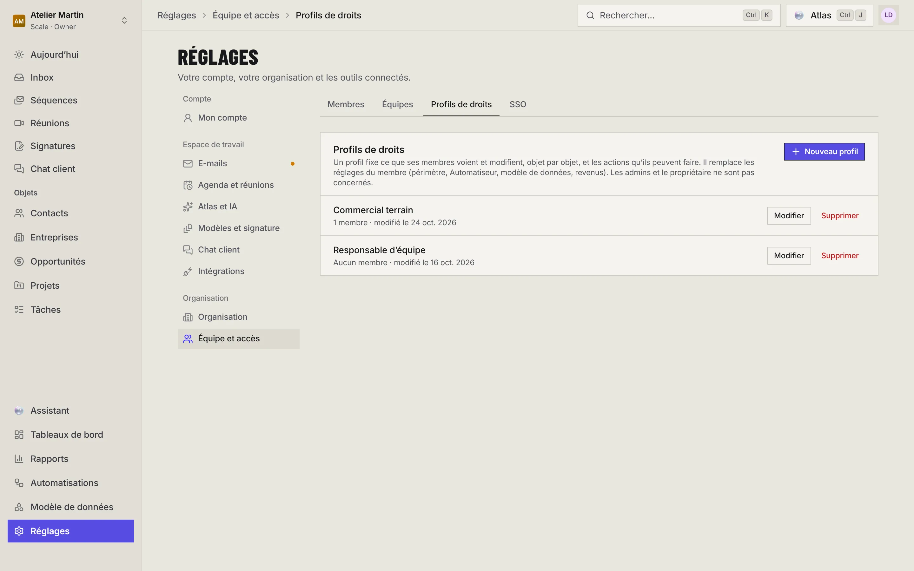This screenshot has height=571, width=914.
Task: Click the Automatisations workflow icon
Action: pos(19,483)
